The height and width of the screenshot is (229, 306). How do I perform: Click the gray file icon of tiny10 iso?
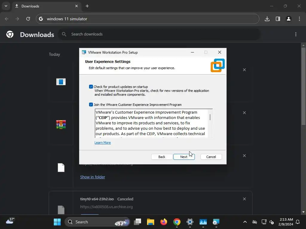61,210
